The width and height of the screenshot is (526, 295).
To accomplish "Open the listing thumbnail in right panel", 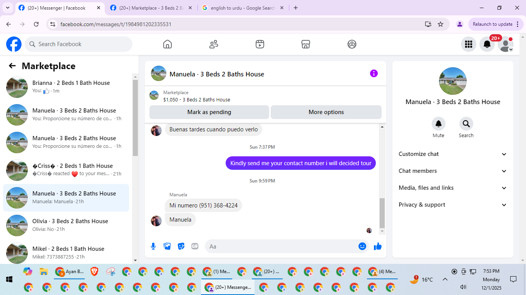I will click(x=453, y=81).
